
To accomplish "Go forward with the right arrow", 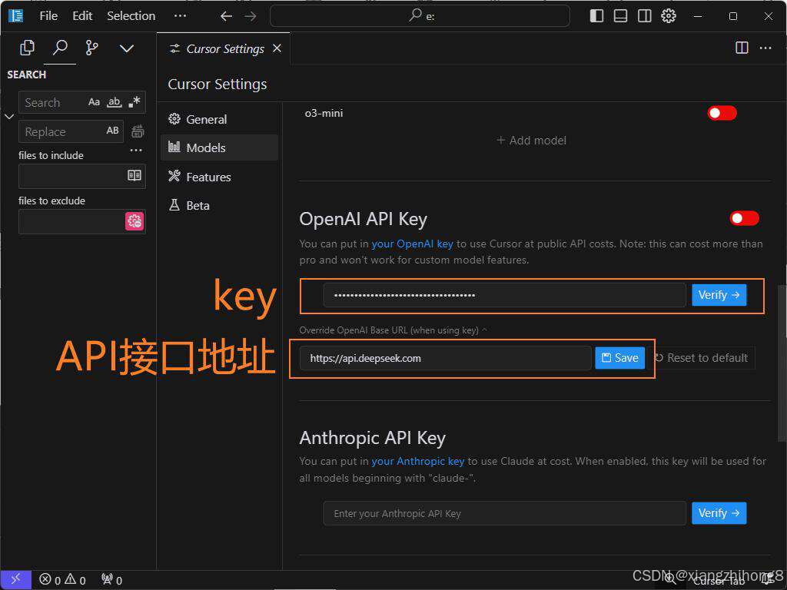I will 251,17.
